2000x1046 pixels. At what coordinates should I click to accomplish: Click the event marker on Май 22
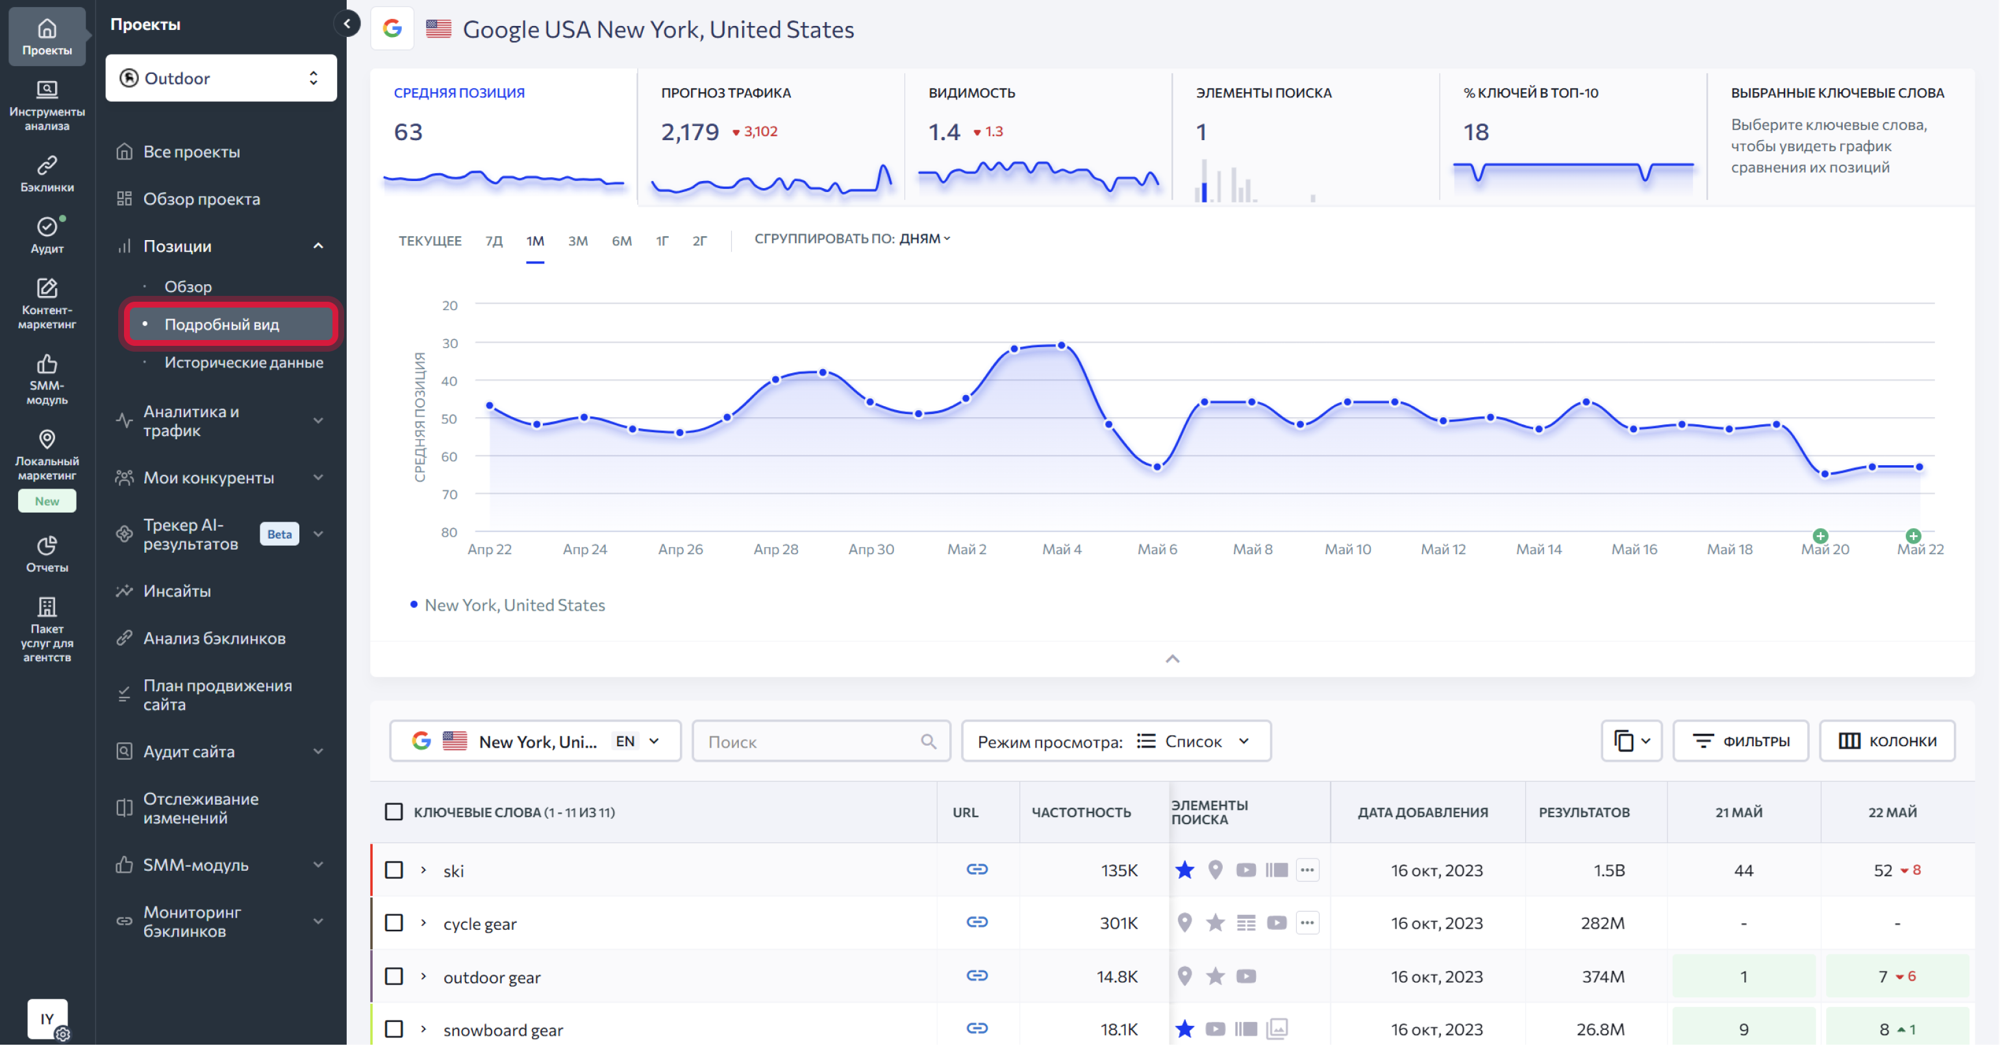[1913, 535]
